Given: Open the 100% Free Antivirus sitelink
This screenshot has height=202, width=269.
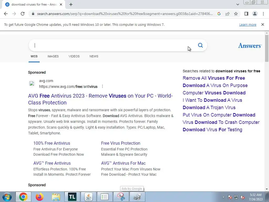Looking at the screenshot, I should coord(52,143).
